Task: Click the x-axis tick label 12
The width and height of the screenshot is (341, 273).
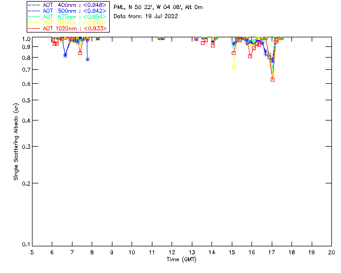Action: (x=172, y=252)
